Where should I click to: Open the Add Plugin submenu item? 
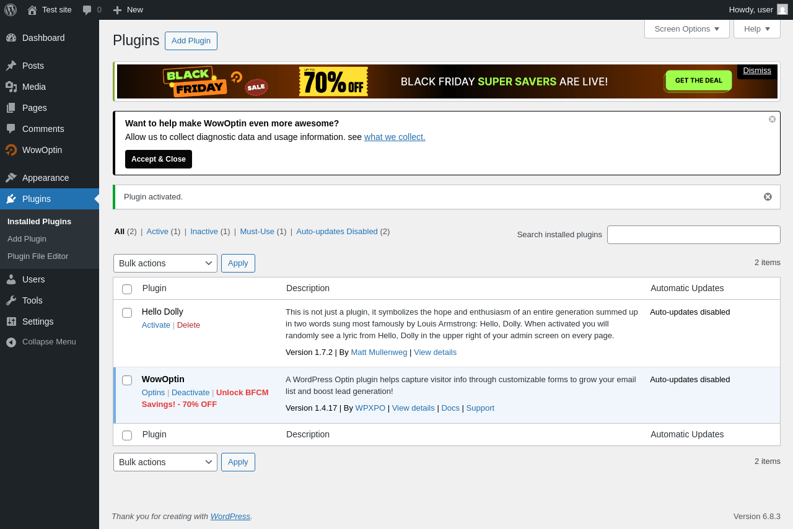(27, 239)
